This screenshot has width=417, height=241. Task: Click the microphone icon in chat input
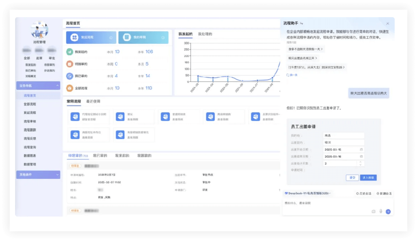(x=380, y=211)
